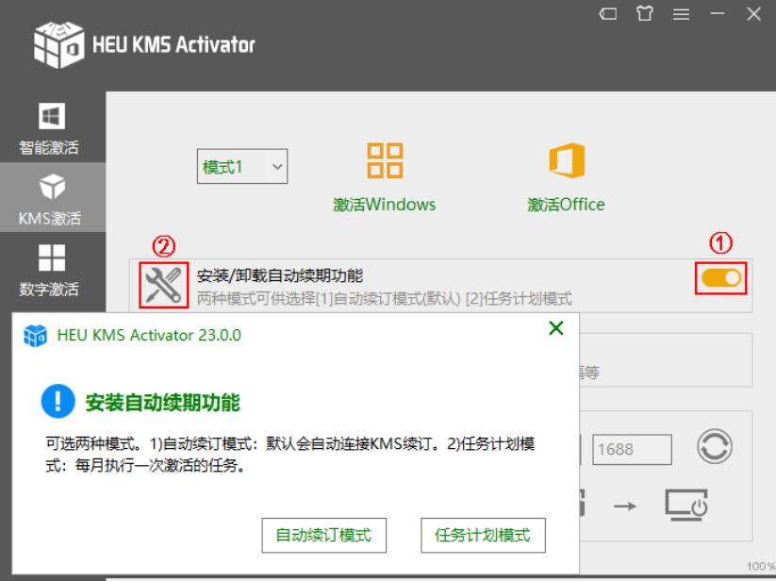Click the HEU cube logo in header

point(58,44)
